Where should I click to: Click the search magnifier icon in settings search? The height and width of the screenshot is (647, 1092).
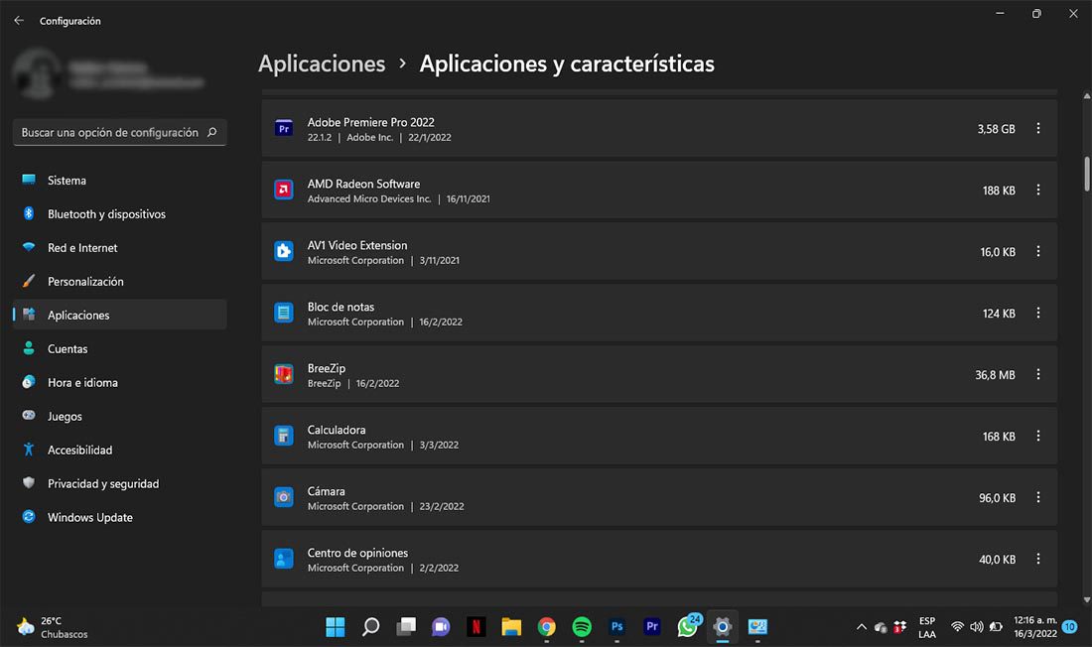tap(212, 132)
